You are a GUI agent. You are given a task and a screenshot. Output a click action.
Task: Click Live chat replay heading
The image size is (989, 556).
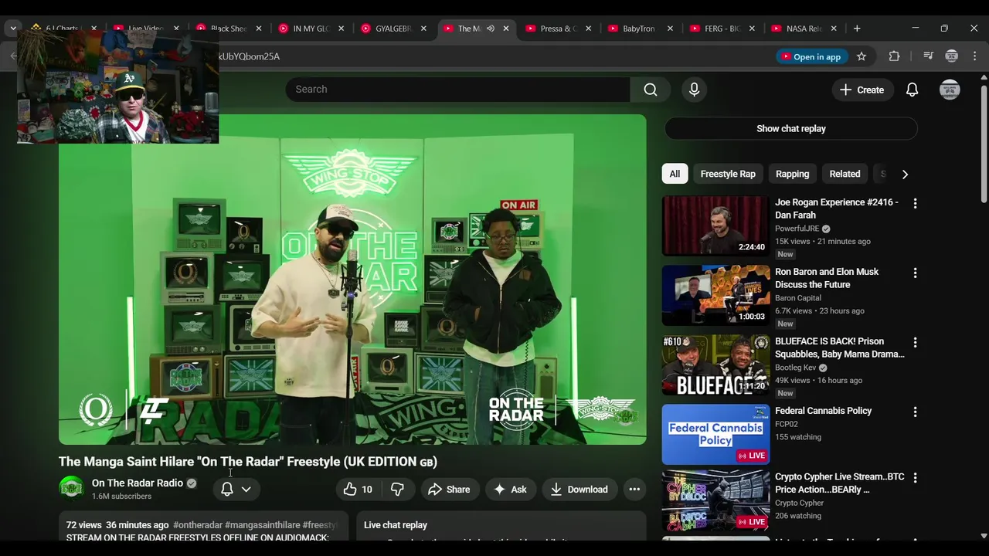point(396,525)
